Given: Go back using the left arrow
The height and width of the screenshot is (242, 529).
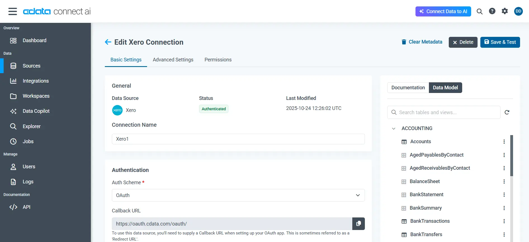Looking at the screenshot, I should (x=108, y=42).
